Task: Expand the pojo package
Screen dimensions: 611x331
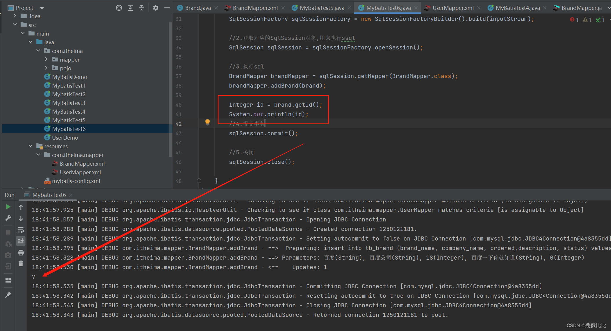Action: pos(46,68)
